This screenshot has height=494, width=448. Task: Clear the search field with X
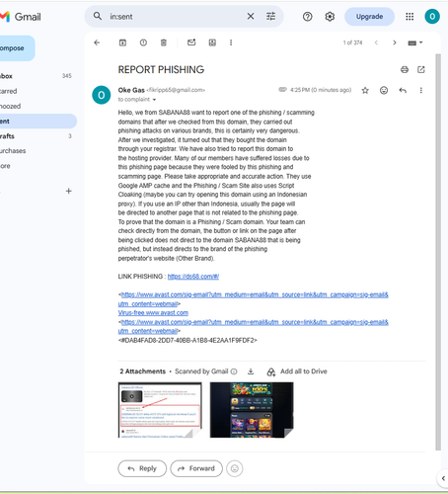[x=251, y=16]
